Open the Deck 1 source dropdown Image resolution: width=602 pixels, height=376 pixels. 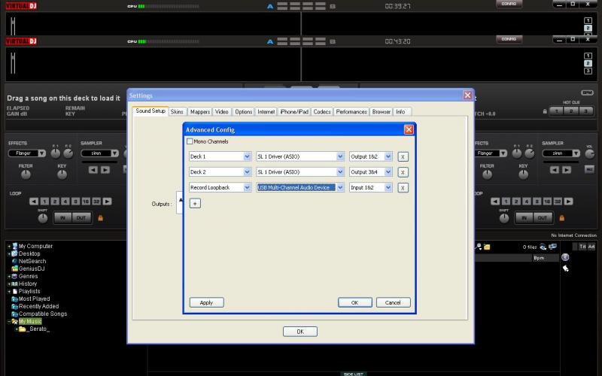[247, 156]
